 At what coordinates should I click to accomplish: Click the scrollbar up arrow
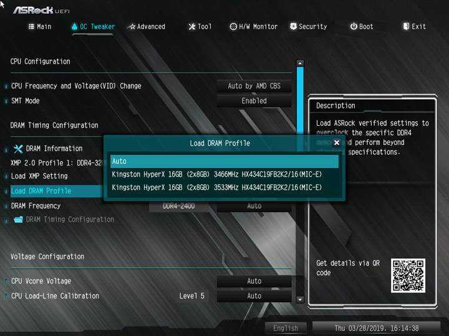[x=300, y=63]
